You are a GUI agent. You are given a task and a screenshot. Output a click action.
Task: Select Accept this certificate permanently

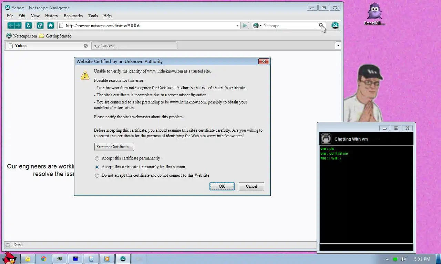(x=97, y=158)
